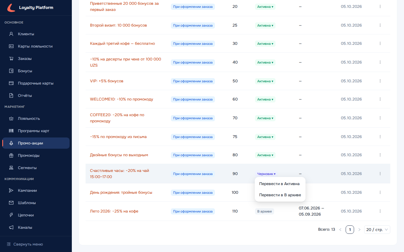Click the Карты лояльности card icon
The width and height of the screenshot is (404, 252).
(11, 46)
